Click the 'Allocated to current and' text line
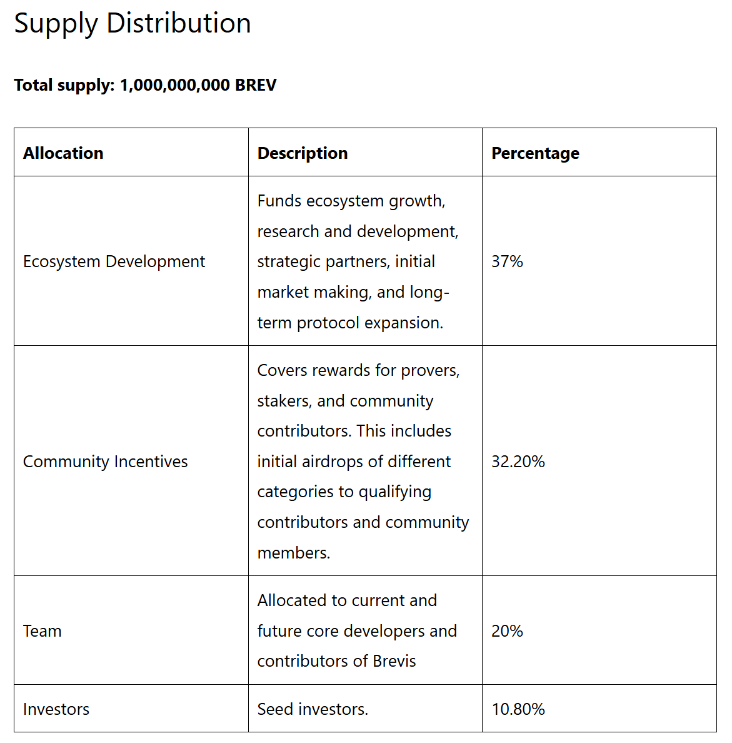The height and width of the screenshot is (743, 732). click(x=347, y=600)
